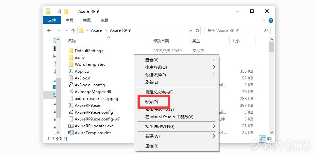Open the 排序方式(O) submenu

coord(176,67)
